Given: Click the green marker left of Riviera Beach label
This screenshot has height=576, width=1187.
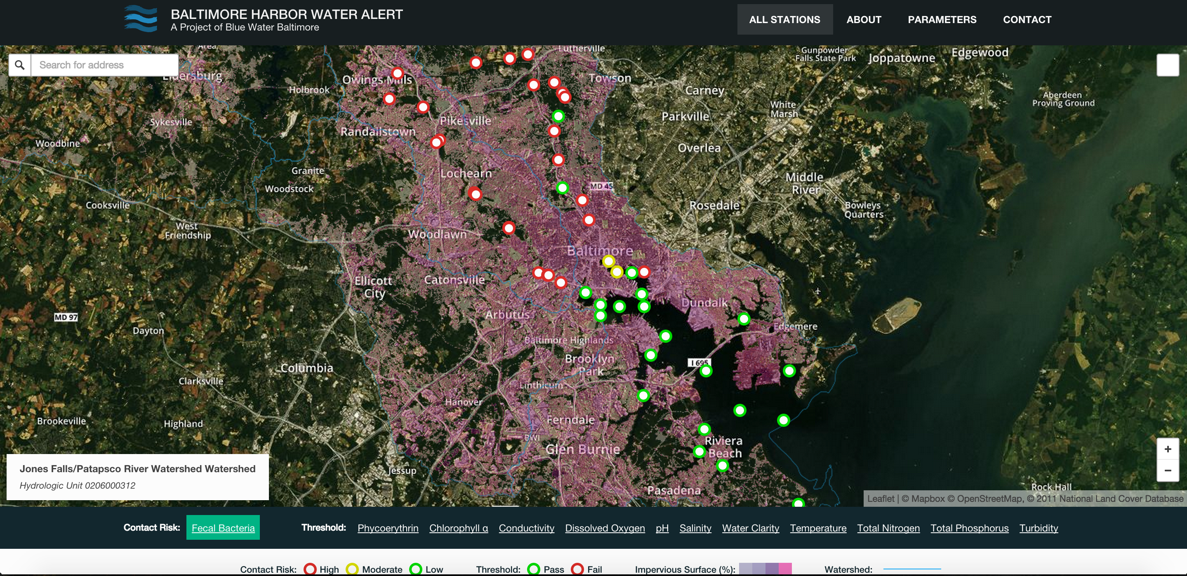Looking at the screenshot, I should (x=699, y=452).
